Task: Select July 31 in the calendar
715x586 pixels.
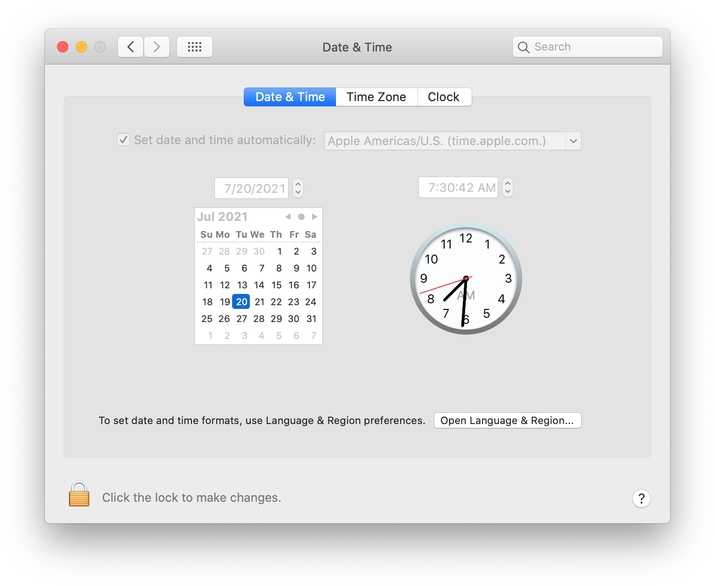Action: point(312,319)
